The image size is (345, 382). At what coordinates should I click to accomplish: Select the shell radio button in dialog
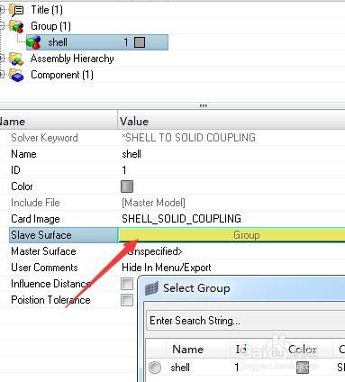[x=155, y=368]
